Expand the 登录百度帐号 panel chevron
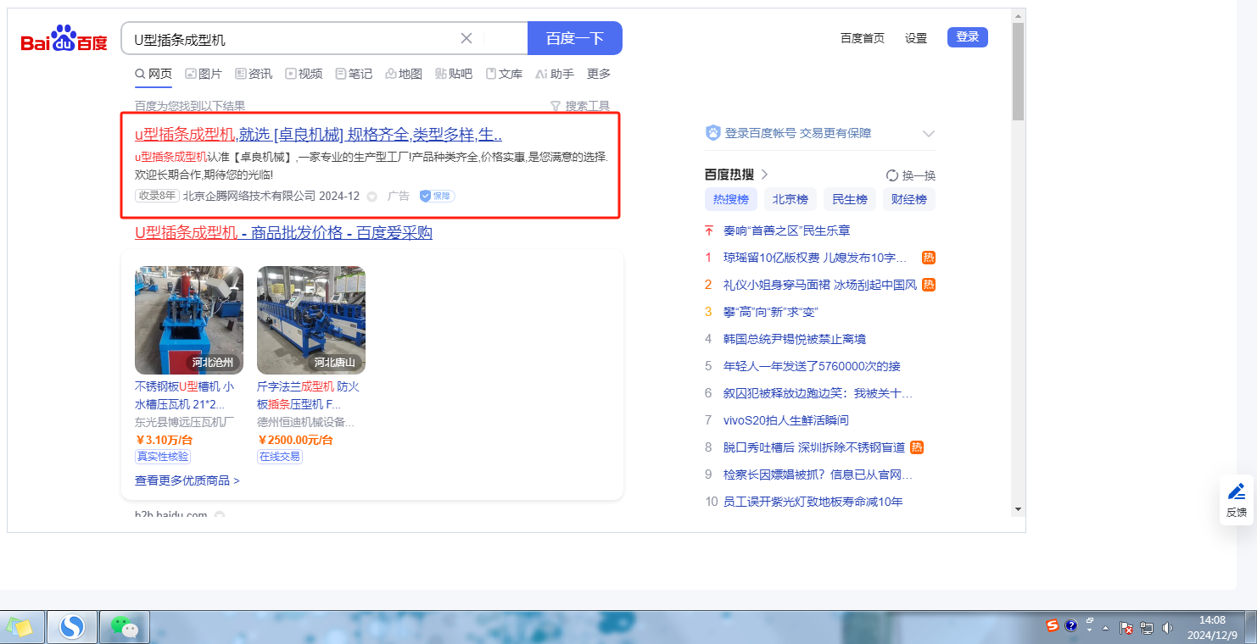 [x=928, y=134]
